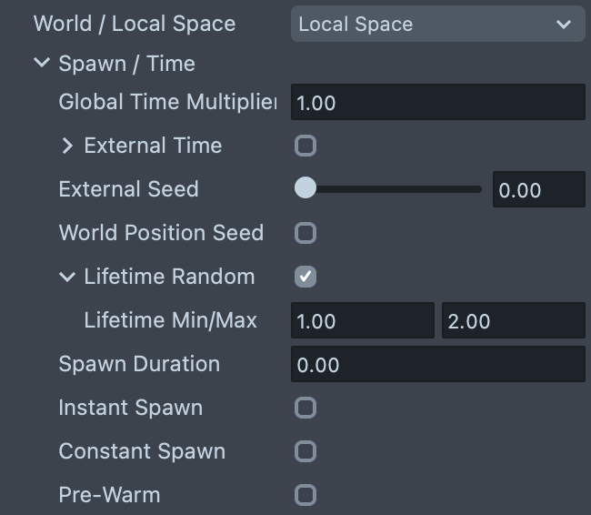The image size is (591, 515).
Task: Click the Lifetime Max value field
Action: point(513,320)
